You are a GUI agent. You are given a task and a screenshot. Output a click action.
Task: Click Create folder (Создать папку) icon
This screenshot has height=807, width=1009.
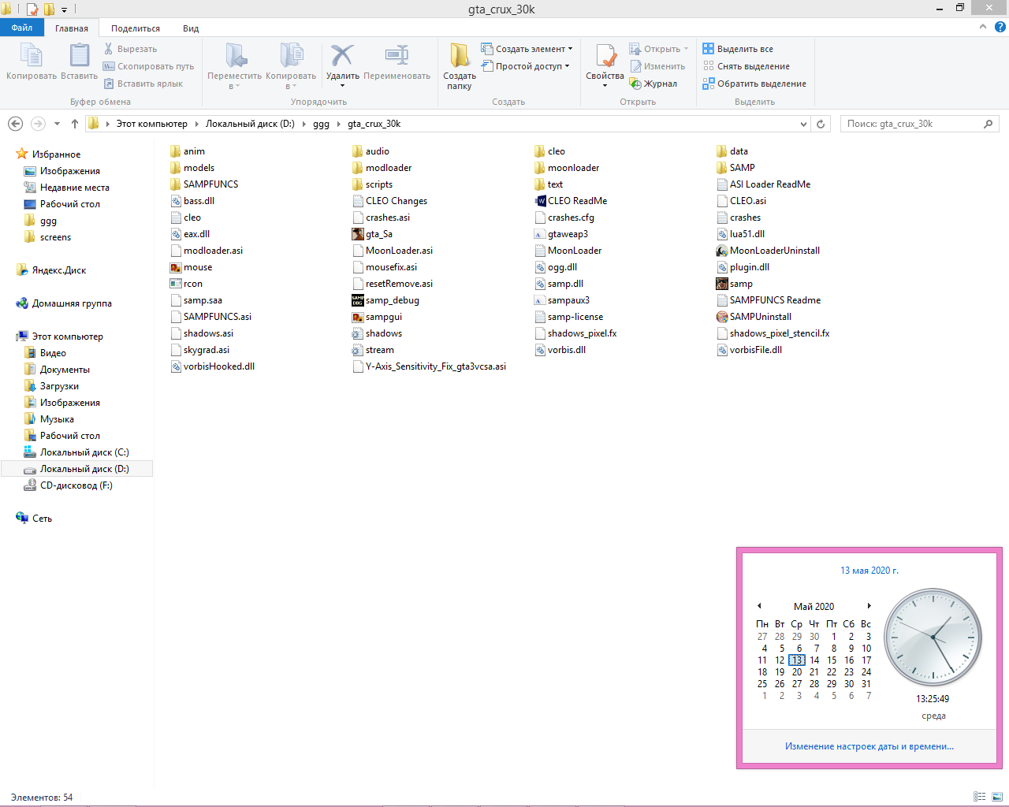tap(459, 57)
